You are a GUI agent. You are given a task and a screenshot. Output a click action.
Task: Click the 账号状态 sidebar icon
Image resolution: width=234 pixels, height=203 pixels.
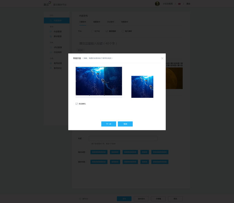(51, 68)
